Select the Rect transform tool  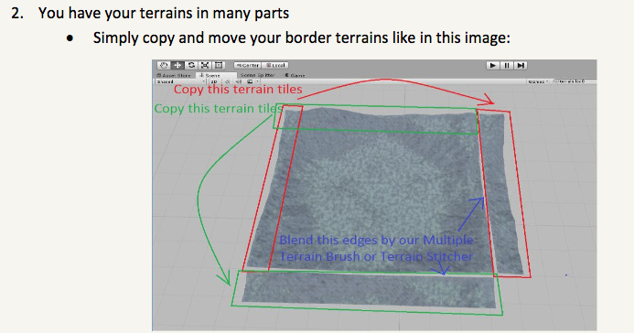219,65
